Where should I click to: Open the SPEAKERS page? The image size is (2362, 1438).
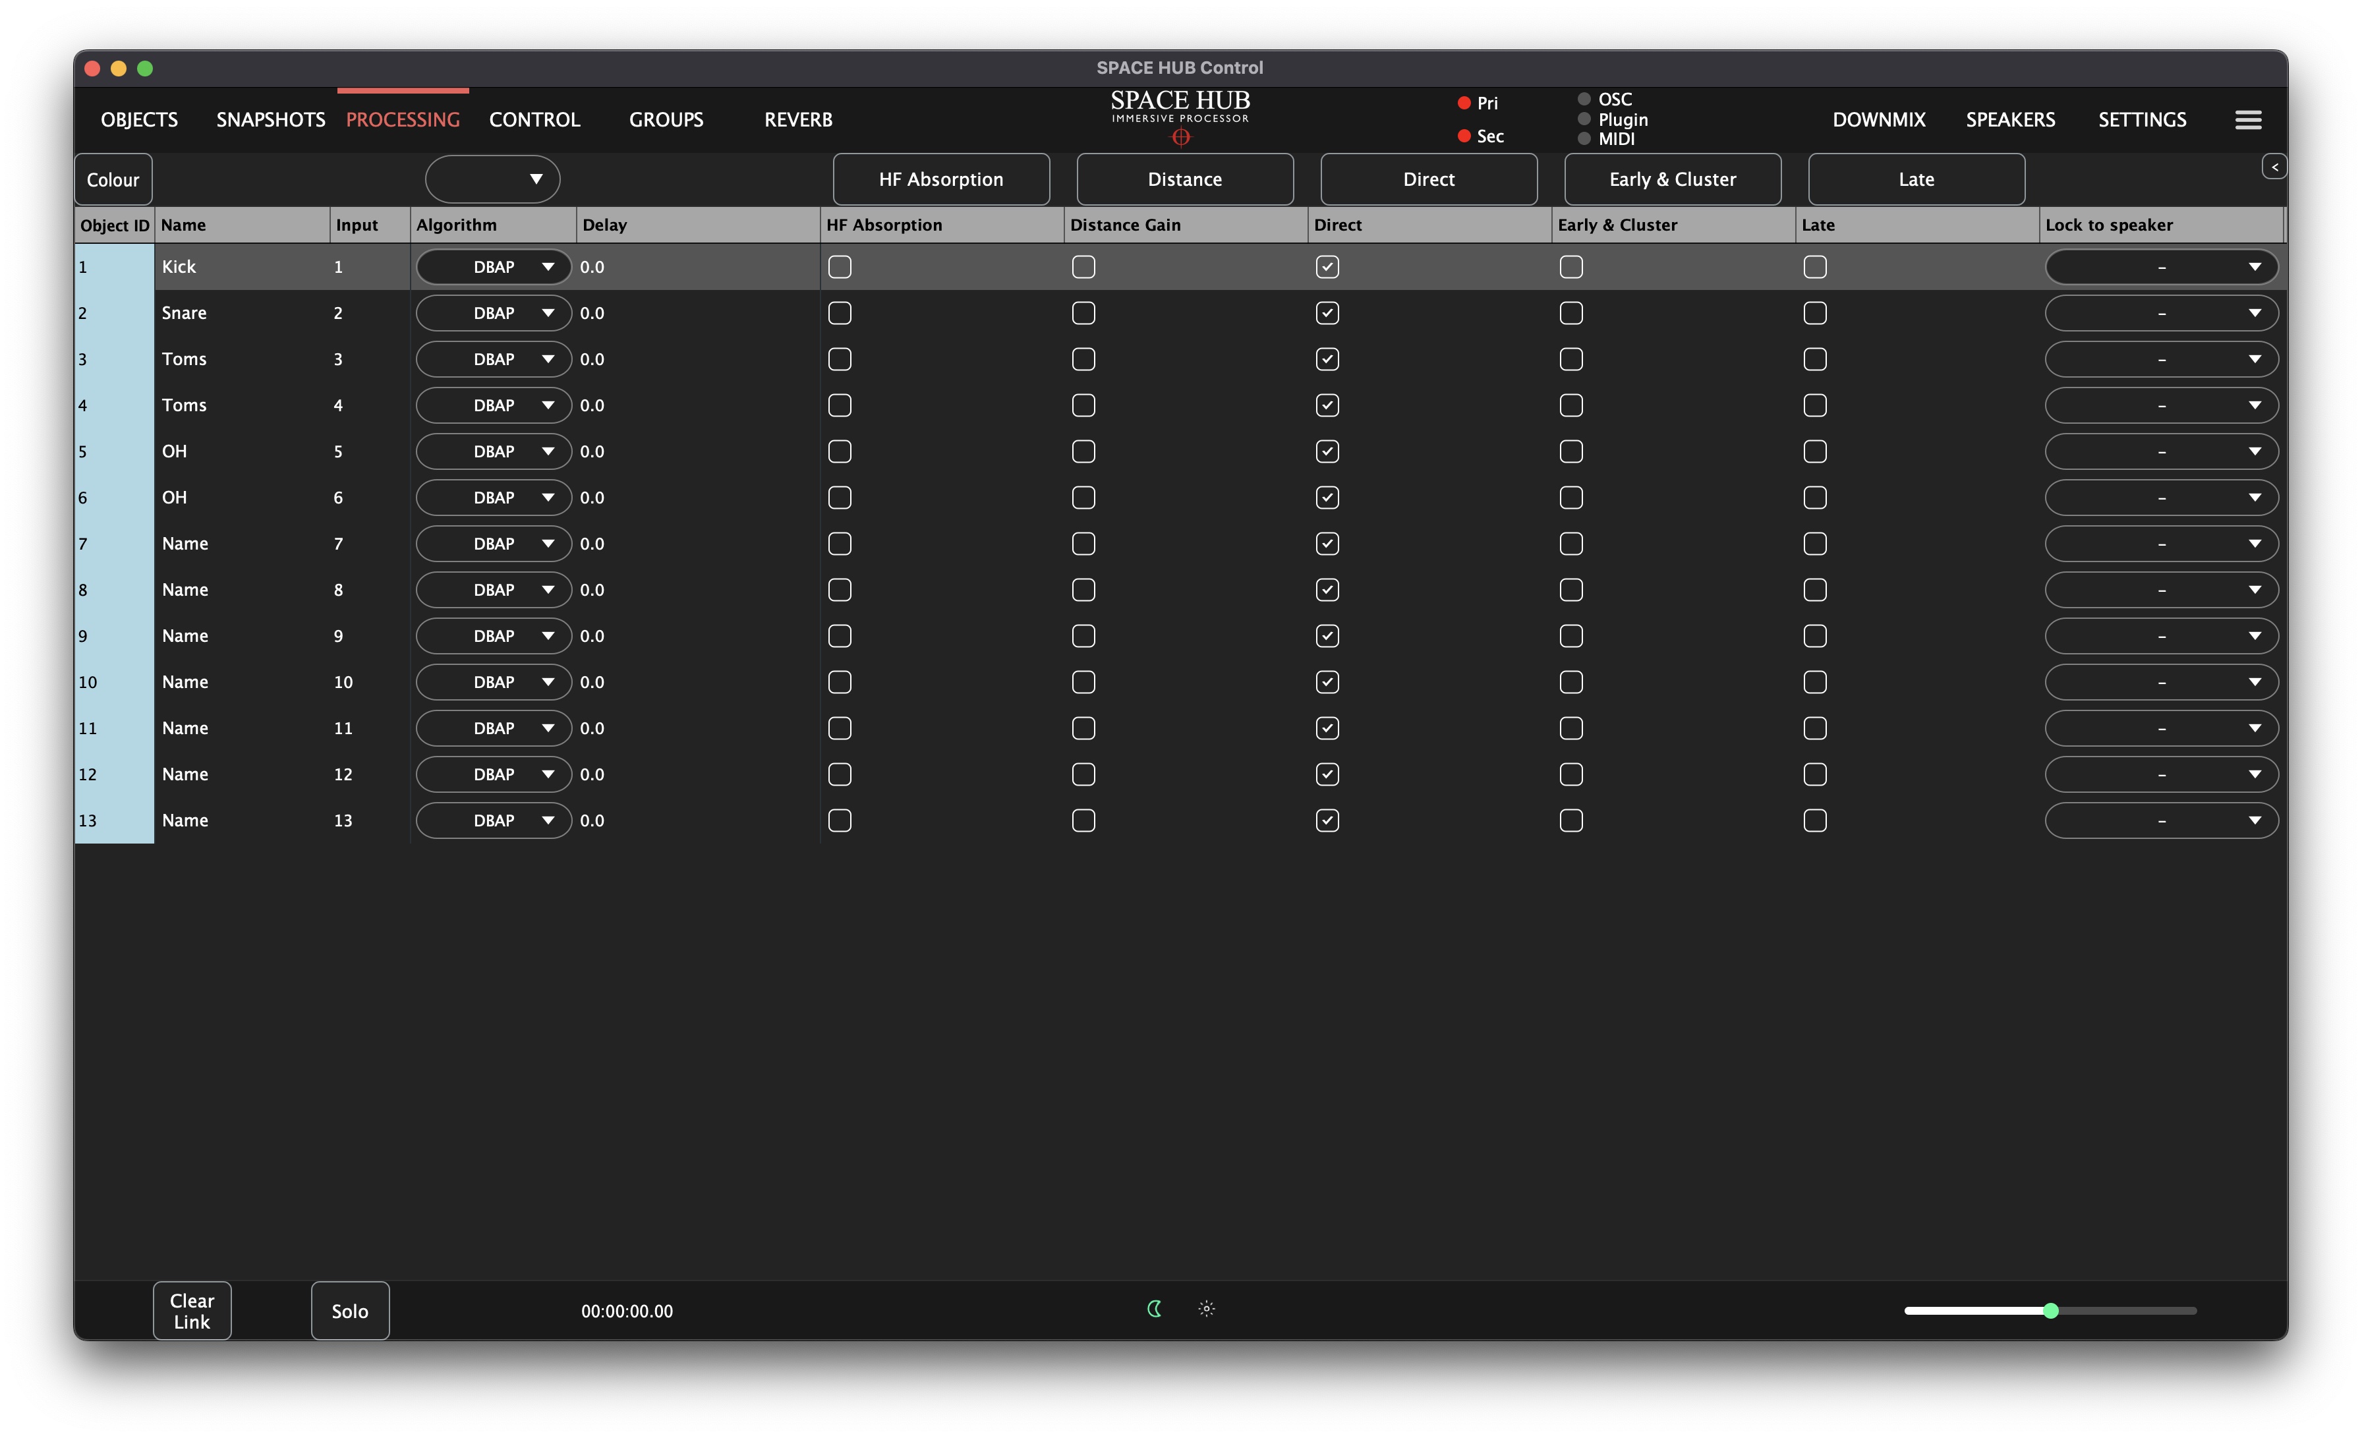pos(2010,120)
